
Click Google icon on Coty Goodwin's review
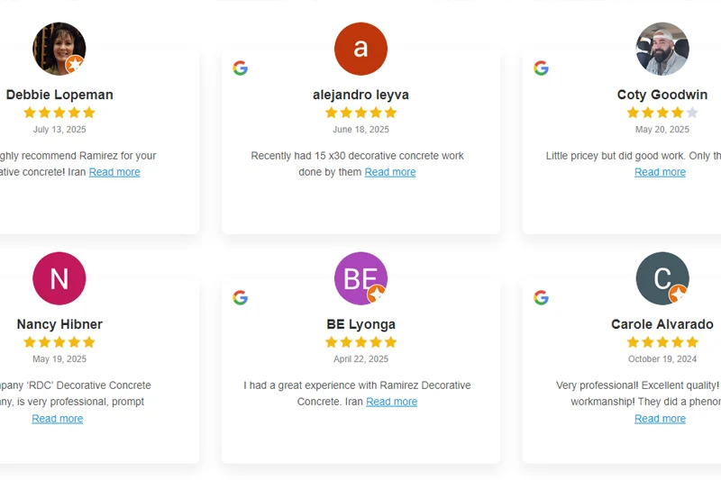tap(541, 68)
